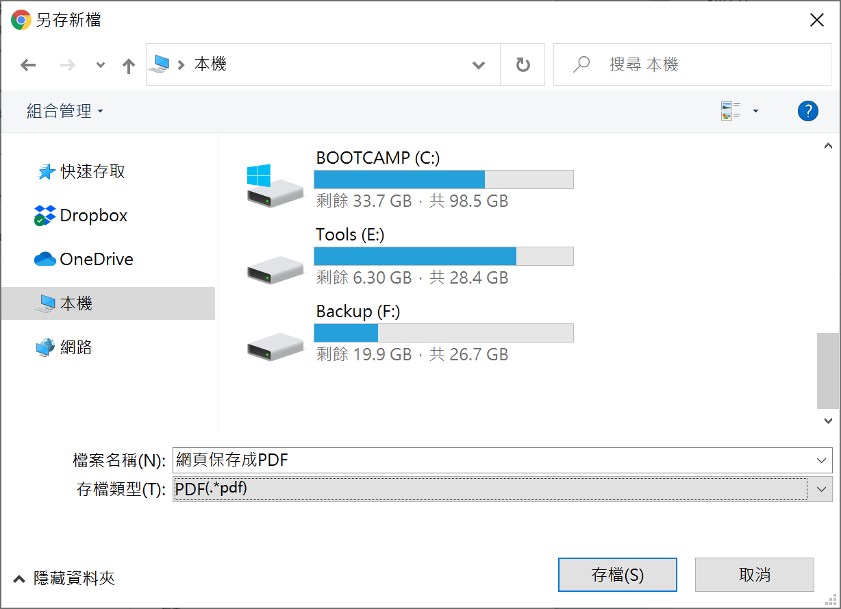Image resolution: width=841 pixels, height=609 pixels.
Task: Open OneDrive in the sidebar
Action: (96, 260)
